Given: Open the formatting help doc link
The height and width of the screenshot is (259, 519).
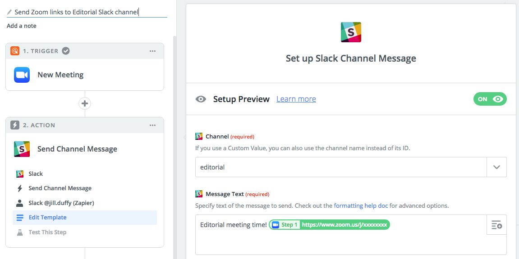Looking at the screenshot, I should point(361,205).
